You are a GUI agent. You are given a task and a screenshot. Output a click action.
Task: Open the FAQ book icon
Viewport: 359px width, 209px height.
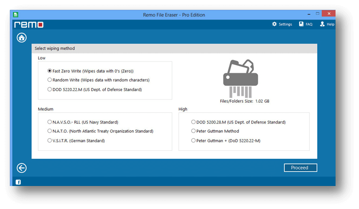click(x=301, y=24)
